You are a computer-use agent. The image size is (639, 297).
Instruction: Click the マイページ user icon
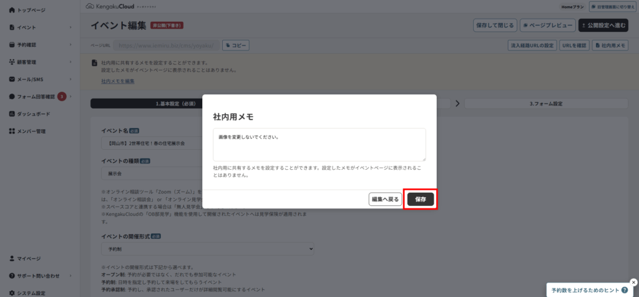click(x=12, y=258)
